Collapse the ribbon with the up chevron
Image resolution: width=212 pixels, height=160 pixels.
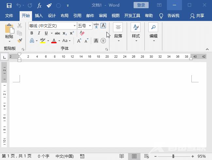(x=207, y=49)
